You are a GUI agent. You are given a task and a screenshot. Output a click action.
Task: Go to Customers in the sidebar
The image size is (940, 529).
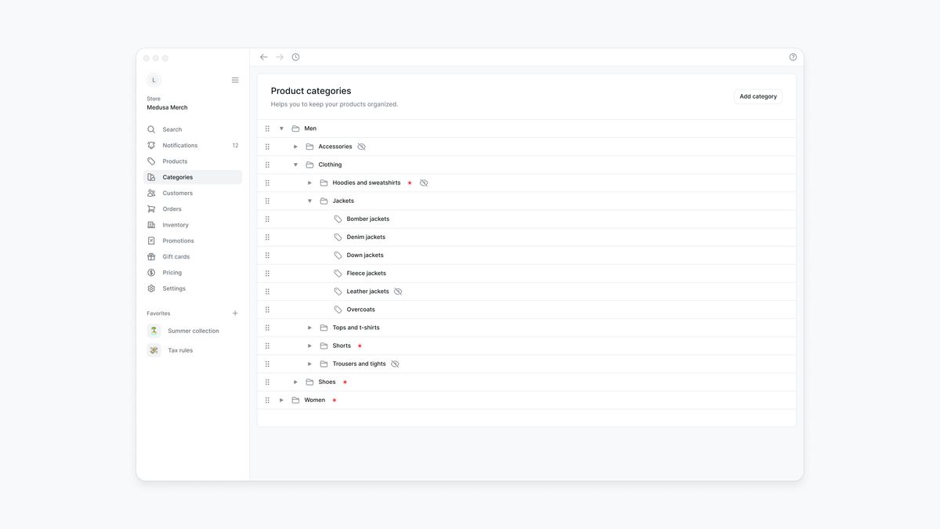click(193, 194)
